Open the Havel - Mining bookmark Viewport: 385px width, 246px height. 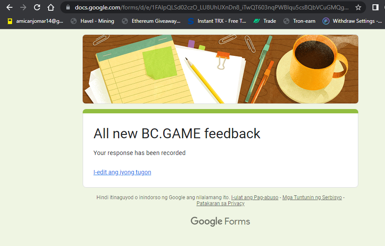click(92, 21)
